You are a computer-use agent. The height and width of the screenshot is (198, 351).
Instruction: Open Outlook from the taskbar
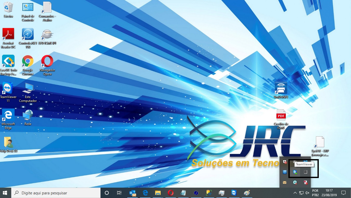[133, 193]
